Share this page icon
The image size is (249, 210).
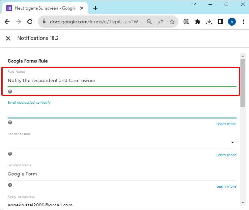click(161, 22)
